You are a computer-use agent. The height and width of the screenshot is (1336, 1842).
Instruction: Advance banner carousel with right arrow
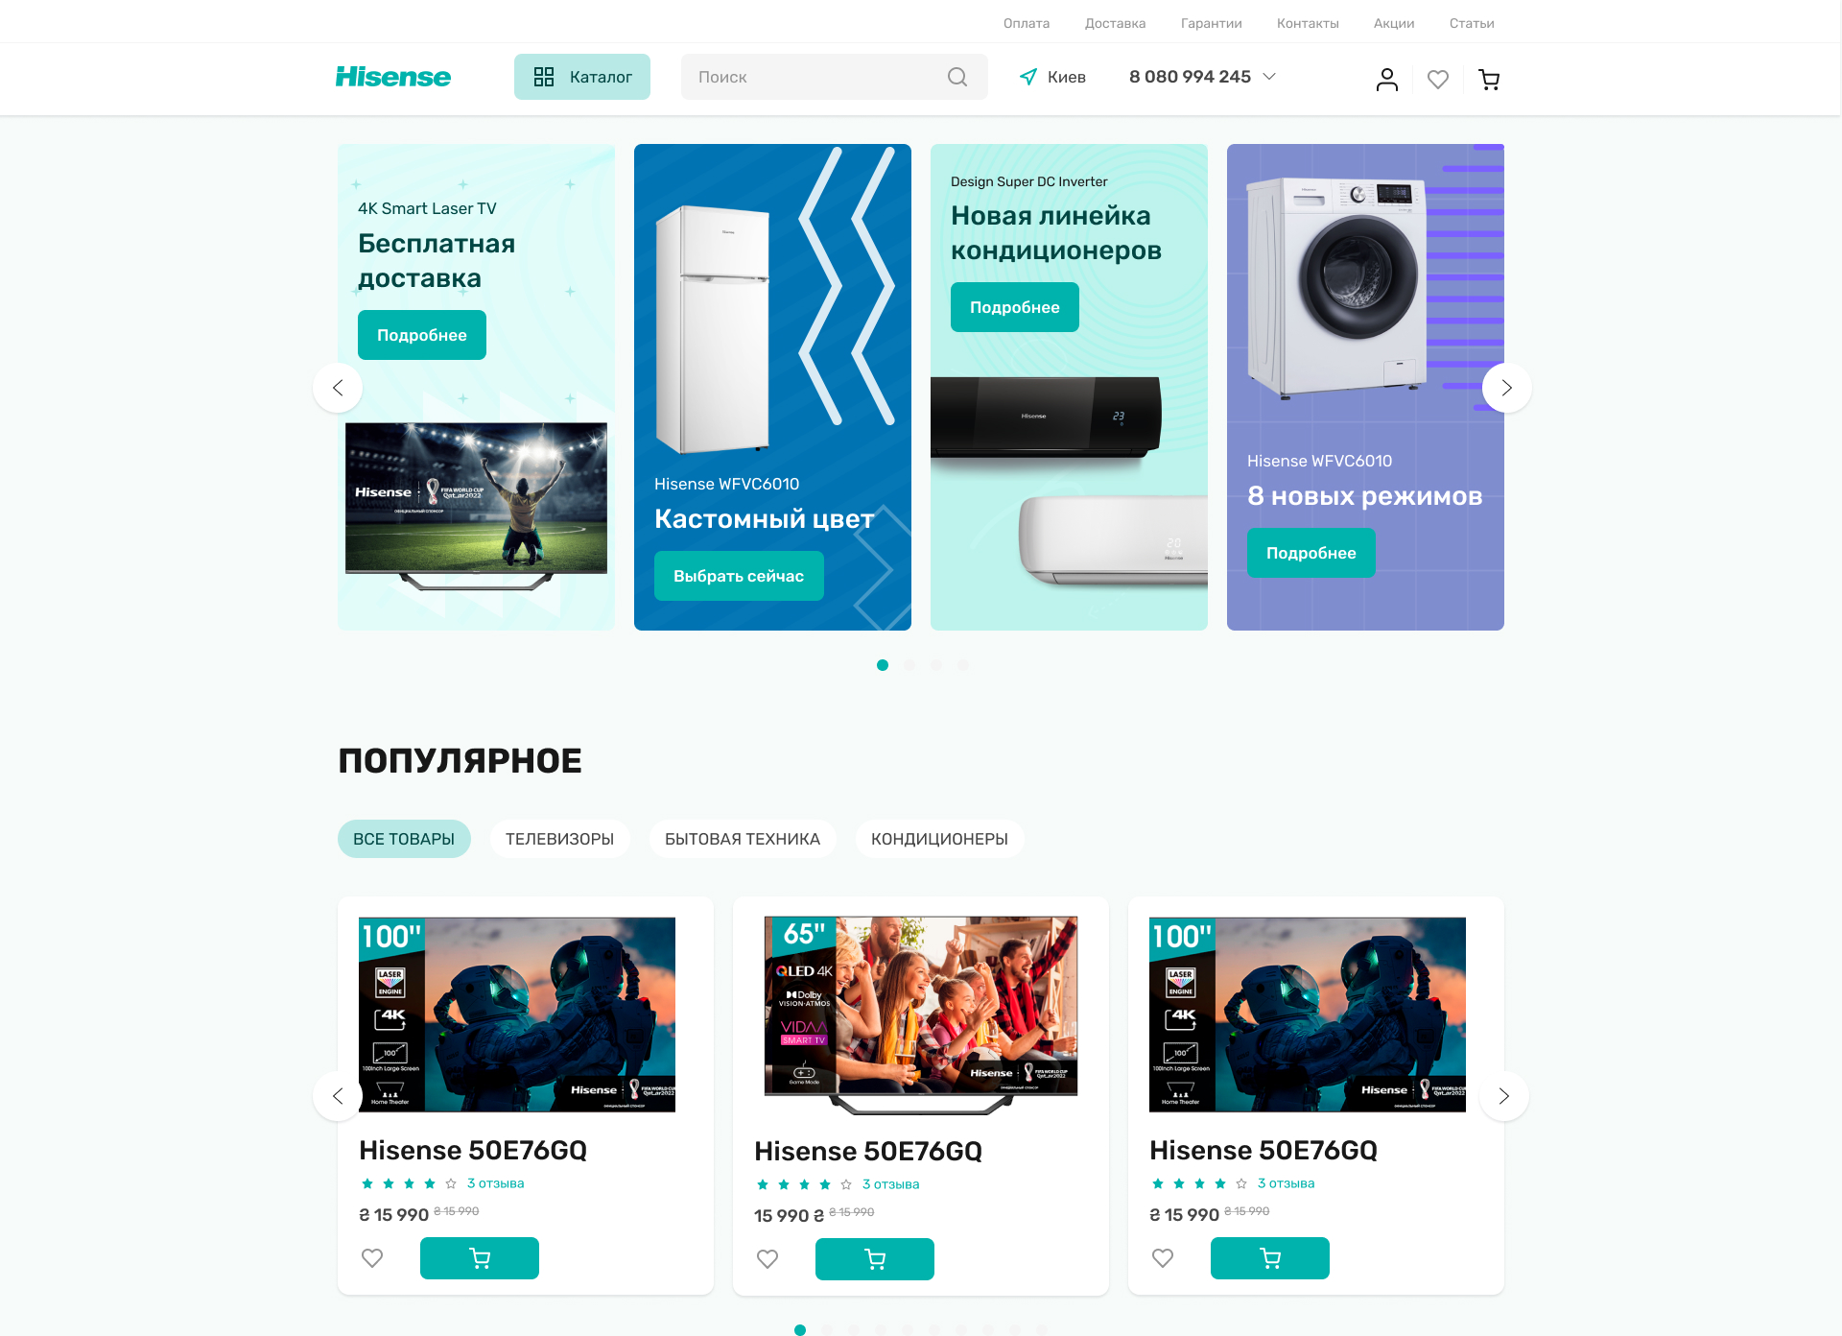(x=1507, y=388)
